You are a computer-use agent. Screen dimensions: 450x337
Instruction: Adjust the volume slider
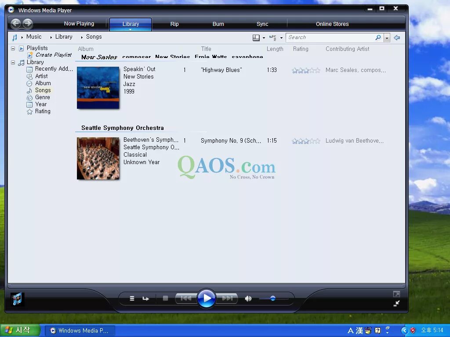pyautogui.click(x=273, y=298)
